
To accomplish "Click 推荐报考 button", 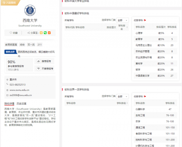I will [x=44, y=61].
